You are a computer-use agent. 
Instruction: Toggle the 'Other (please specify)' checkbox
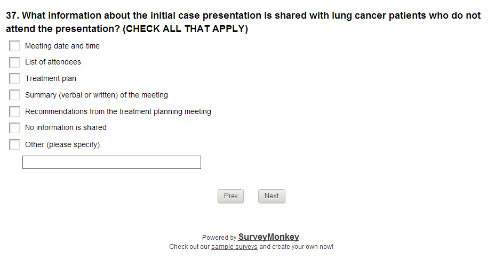pyautogui.click(x=14, y=144)
